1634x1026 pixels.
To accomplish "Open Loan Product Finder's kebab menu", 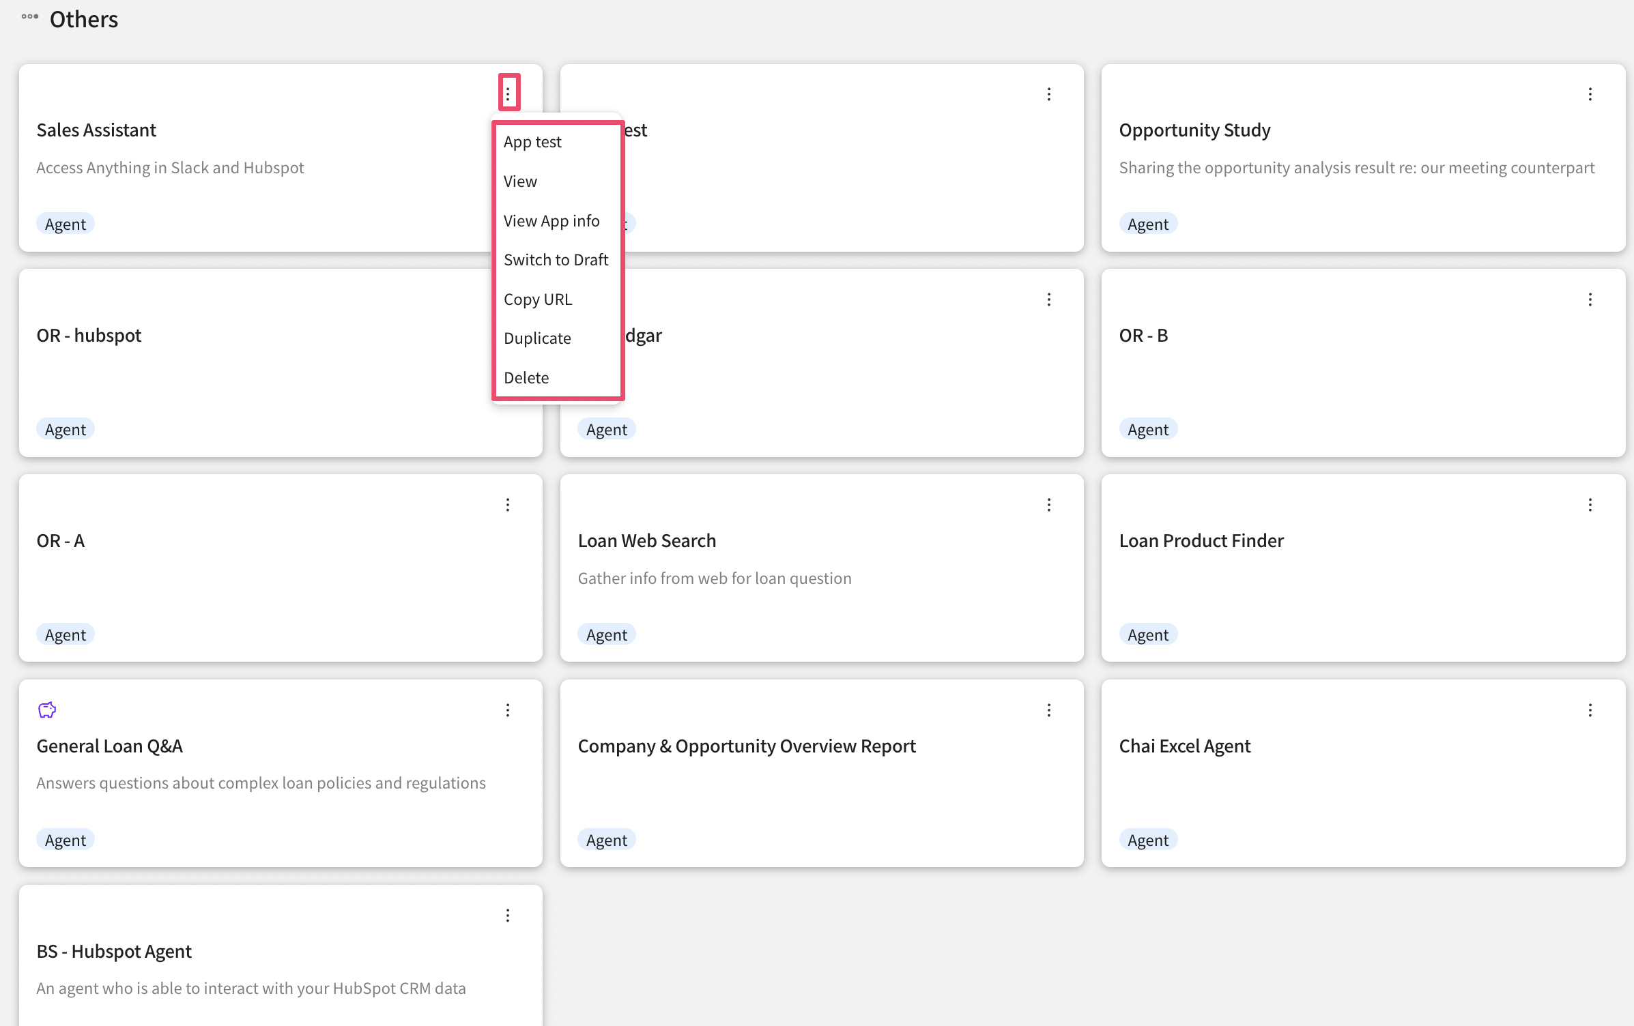I will pyautogui.click(x=1590, y=505).
